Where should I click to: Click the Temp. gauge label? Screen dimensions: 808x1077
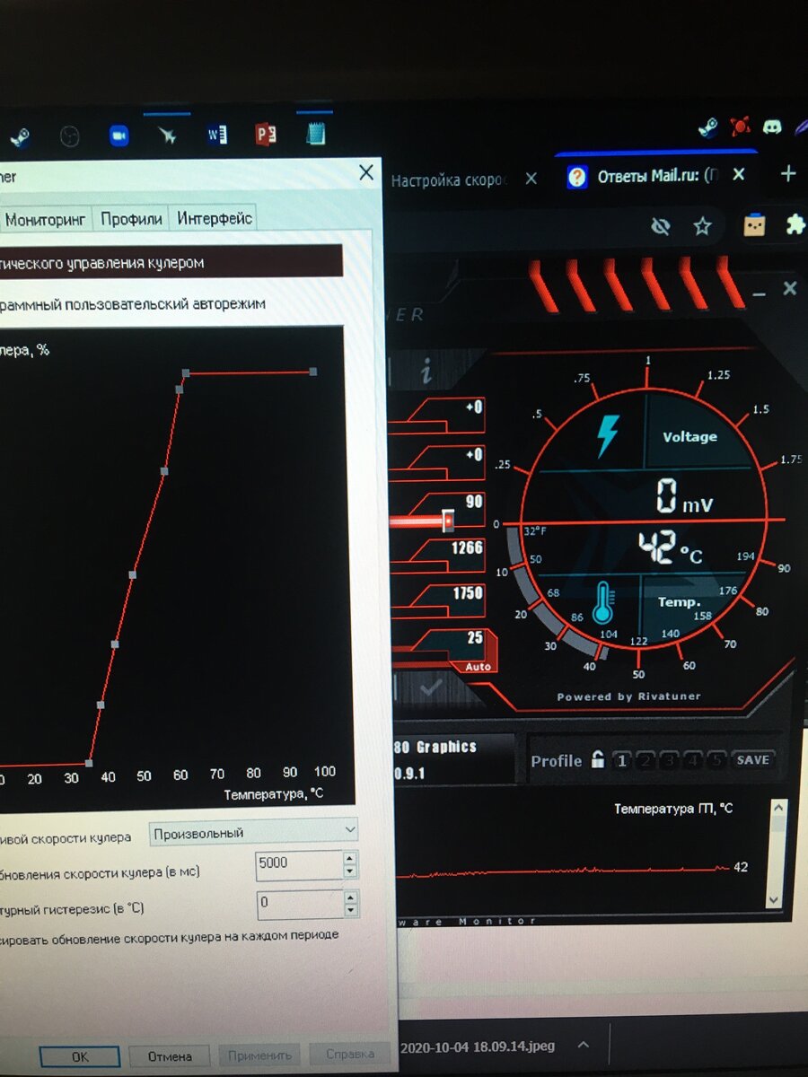pos(679,602)
